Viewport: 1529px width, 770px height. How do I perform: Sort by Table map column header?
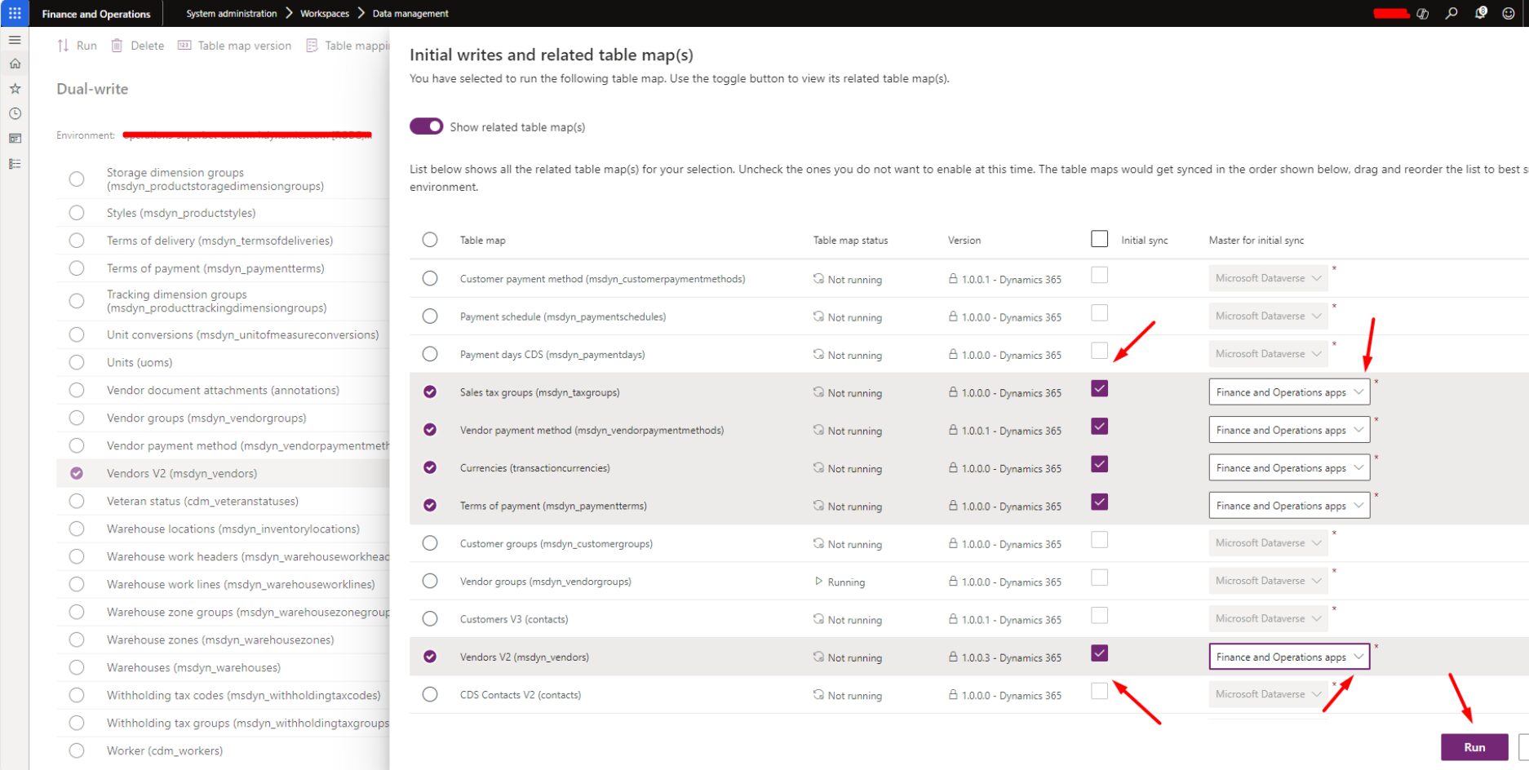coord(482,240)
